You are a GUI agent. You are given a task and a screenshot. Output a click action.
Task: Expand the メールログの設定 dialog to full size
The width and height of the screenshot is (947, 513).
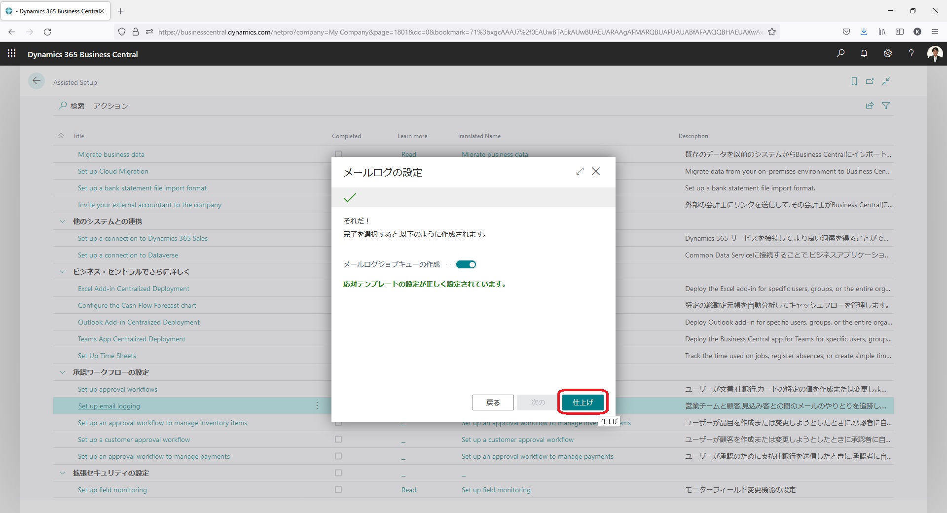point(580,171)
